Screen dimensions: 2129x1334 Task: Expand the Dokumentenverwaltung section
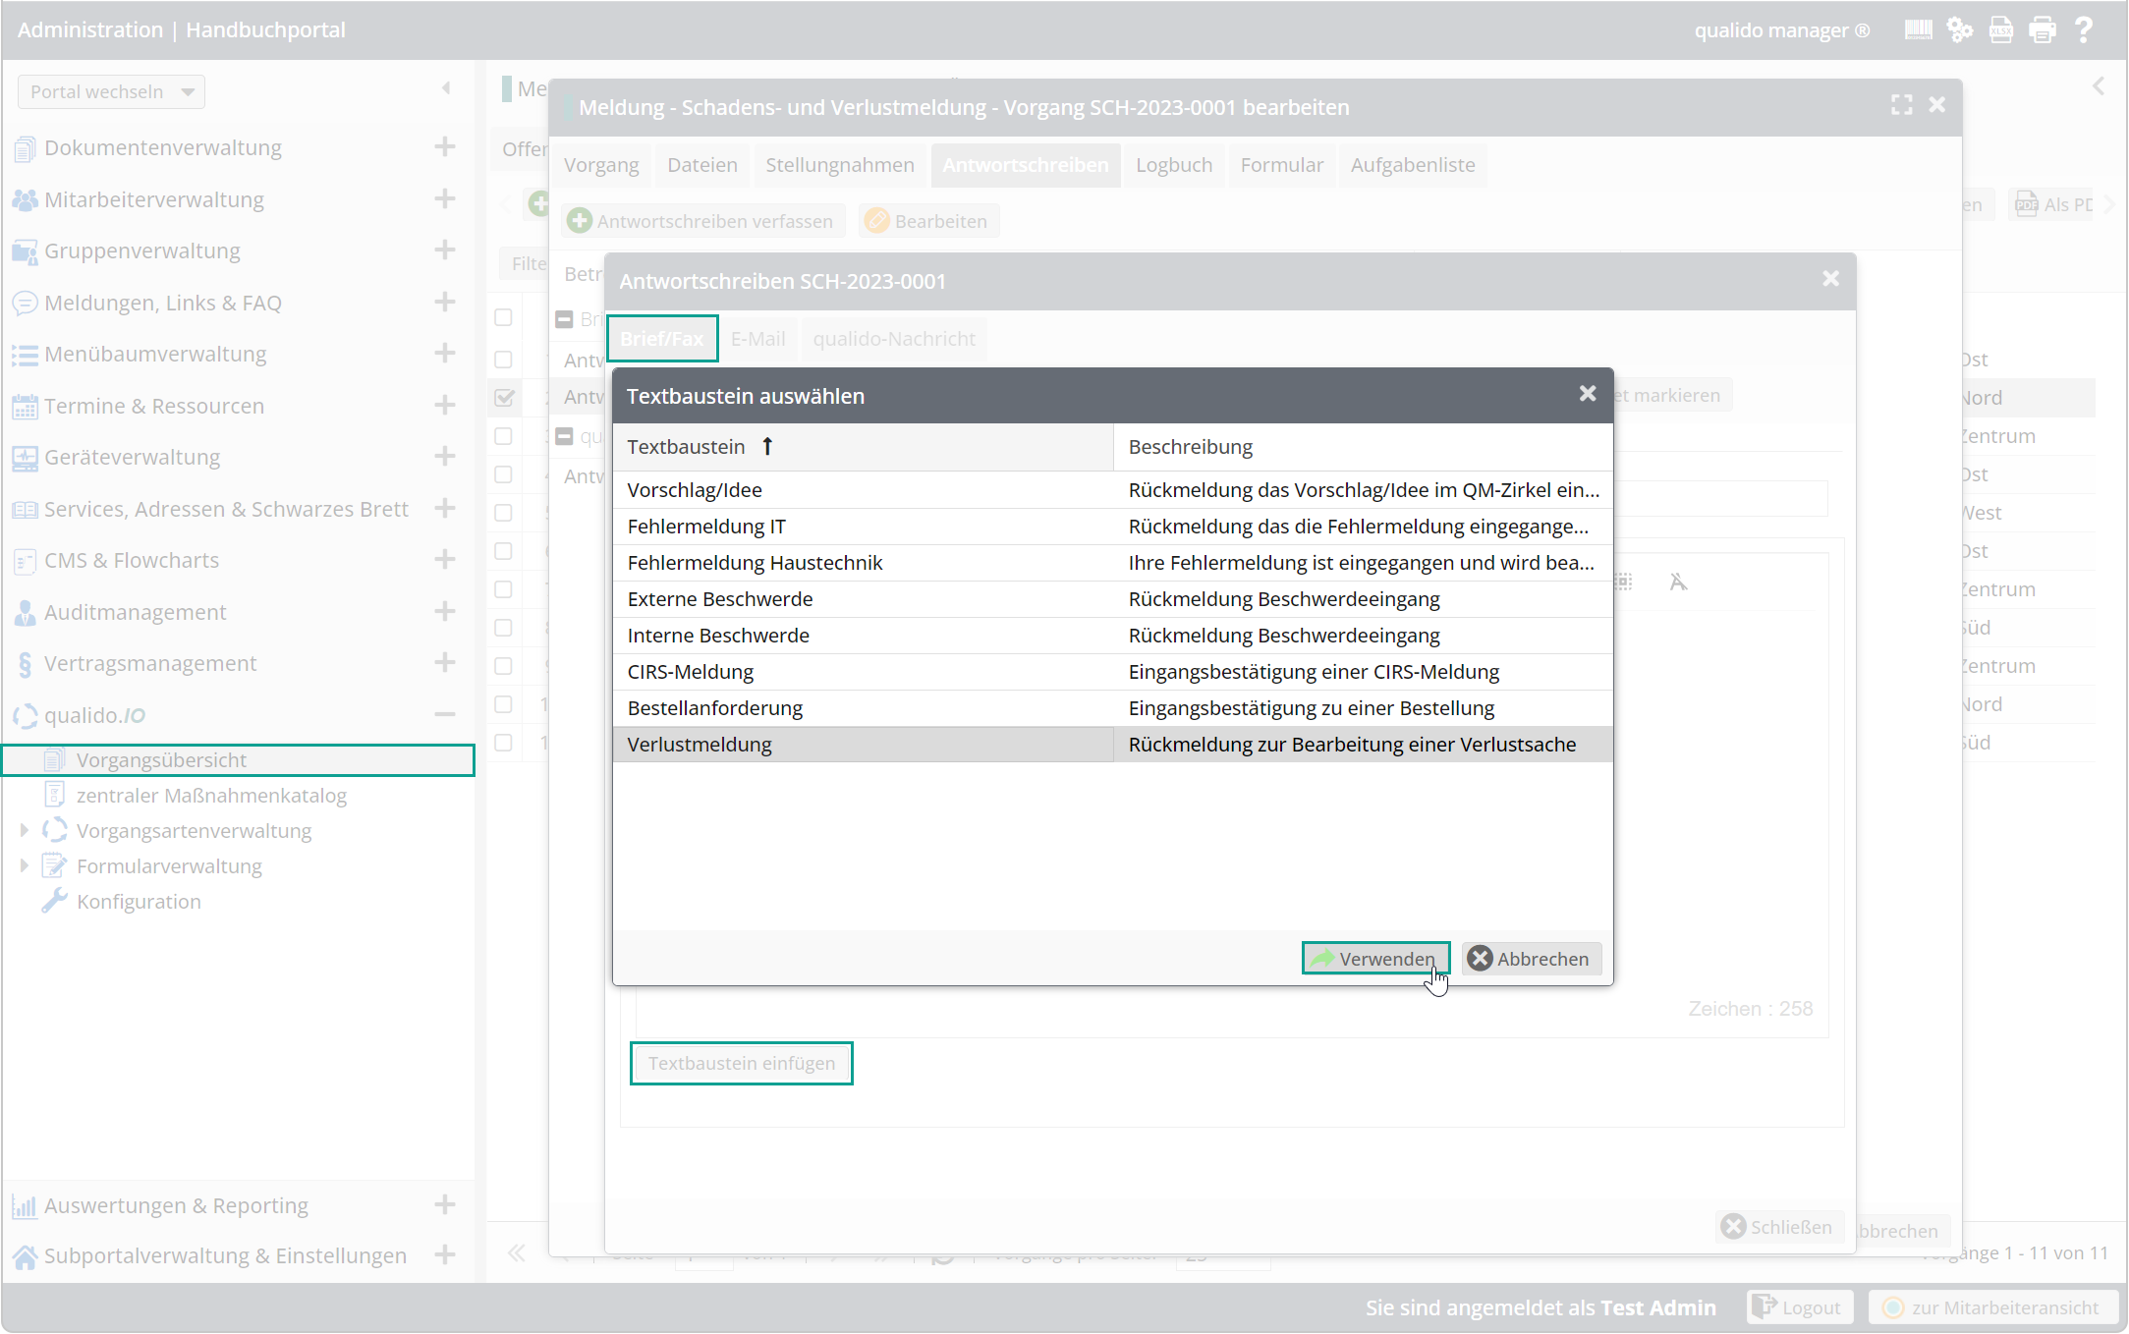[445, 146]
